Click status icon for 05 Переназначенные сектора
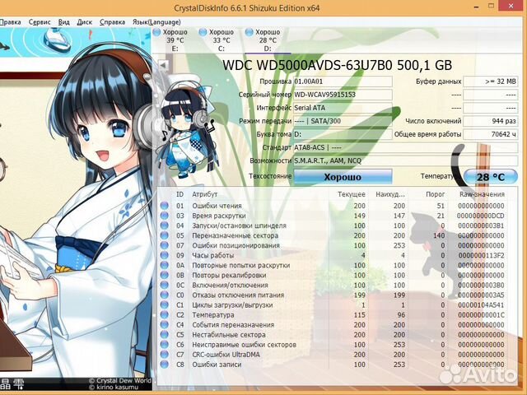This screenshot has width=527, height=395. [165, 235]
